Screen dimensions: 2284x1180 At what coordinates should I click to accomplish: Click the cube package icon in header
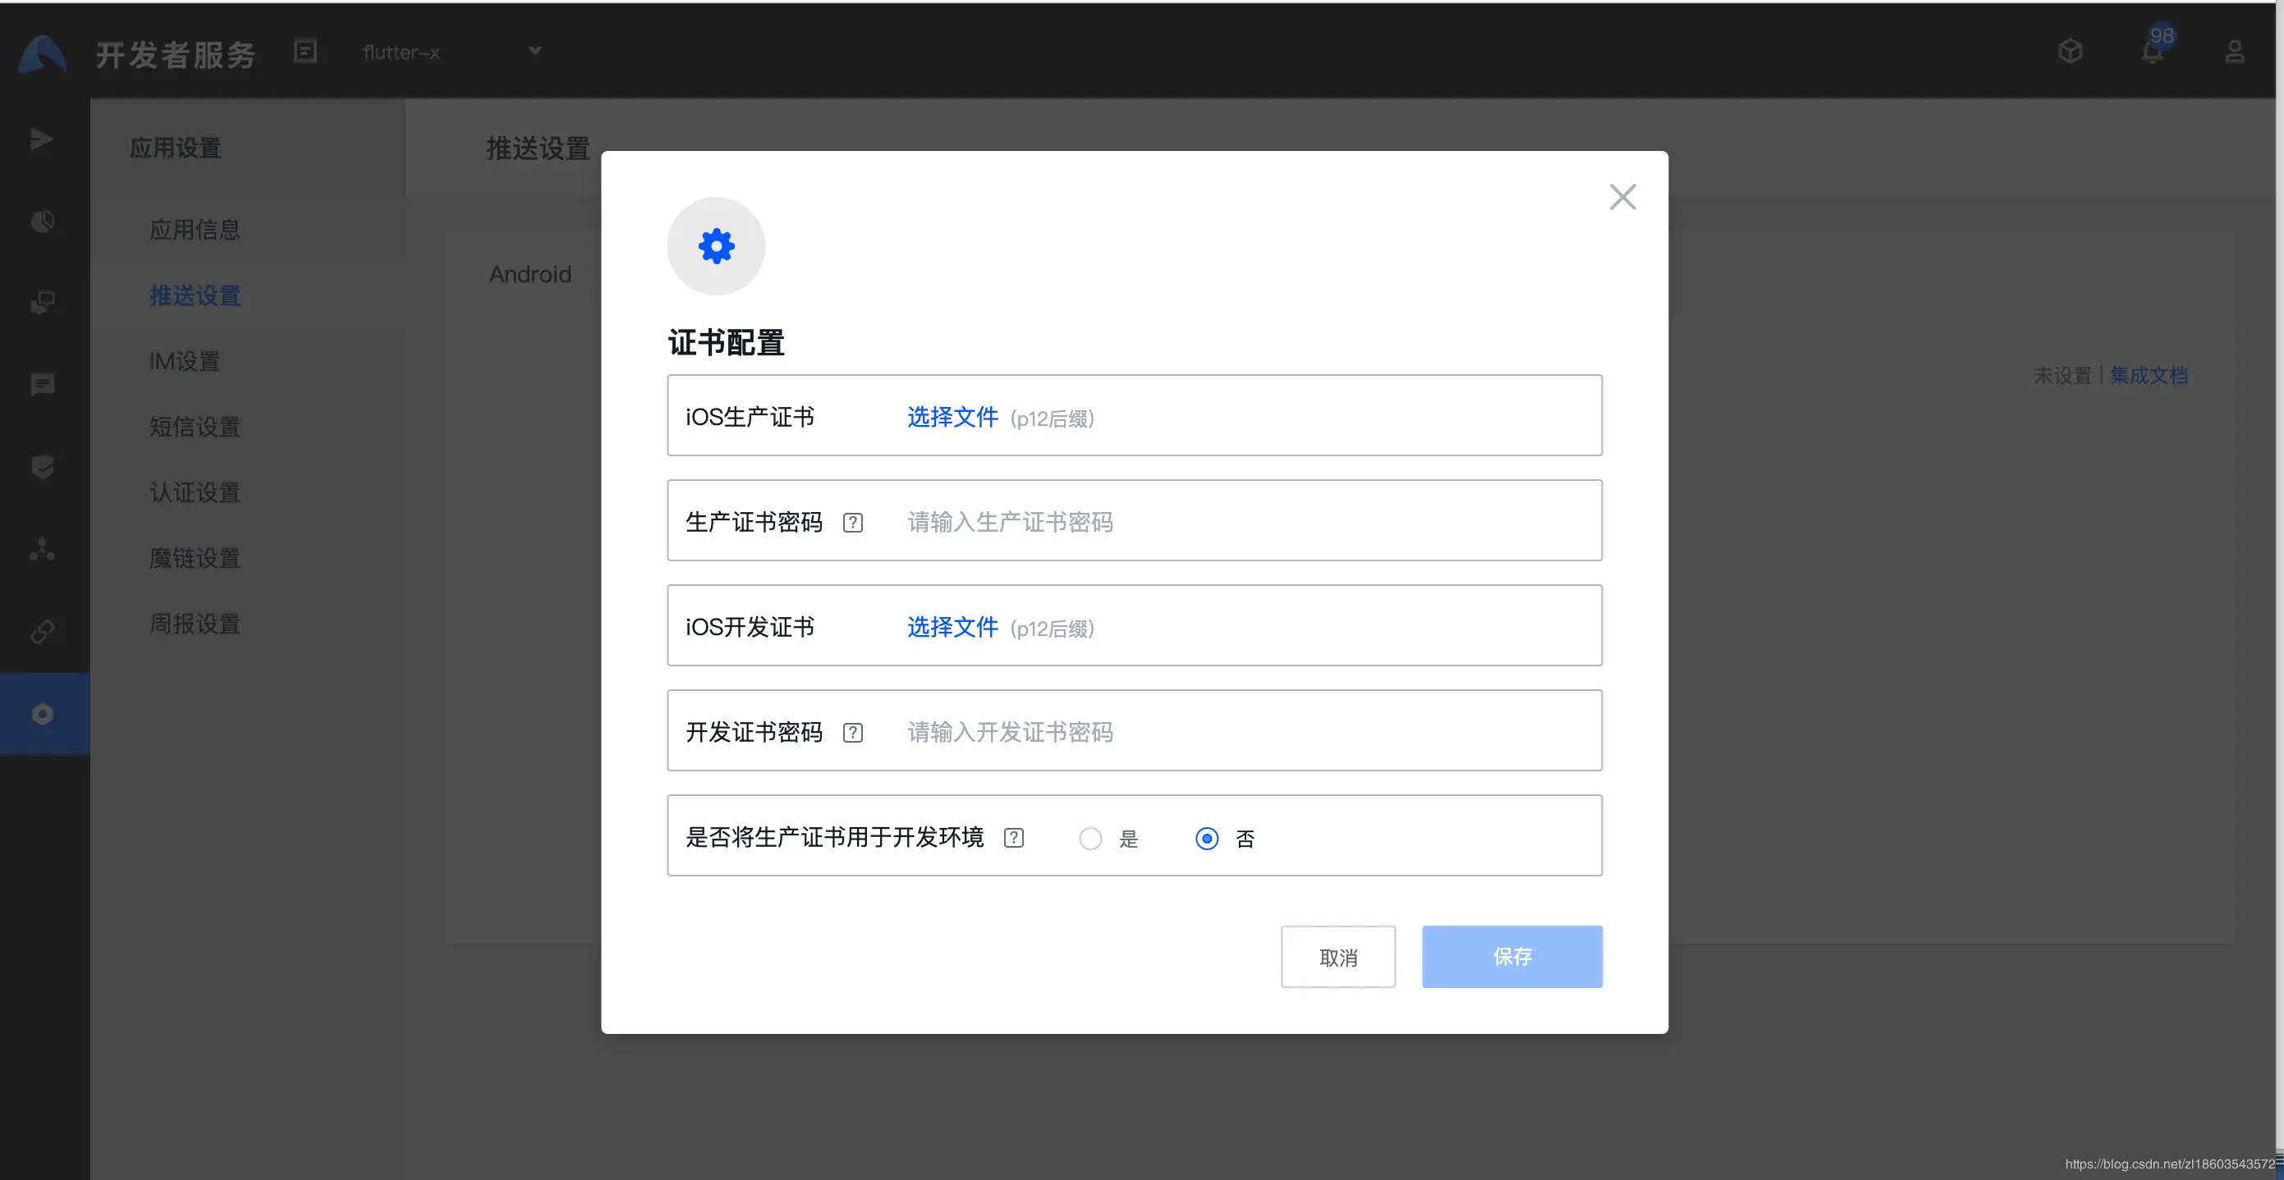pos(2071,52)
